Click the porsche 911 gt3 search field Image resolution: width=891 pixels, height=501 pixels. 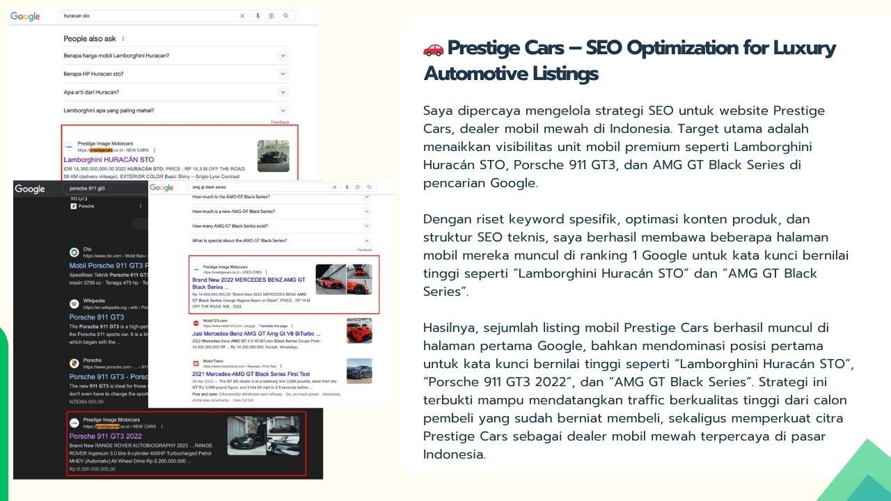(x=104, y=189)
